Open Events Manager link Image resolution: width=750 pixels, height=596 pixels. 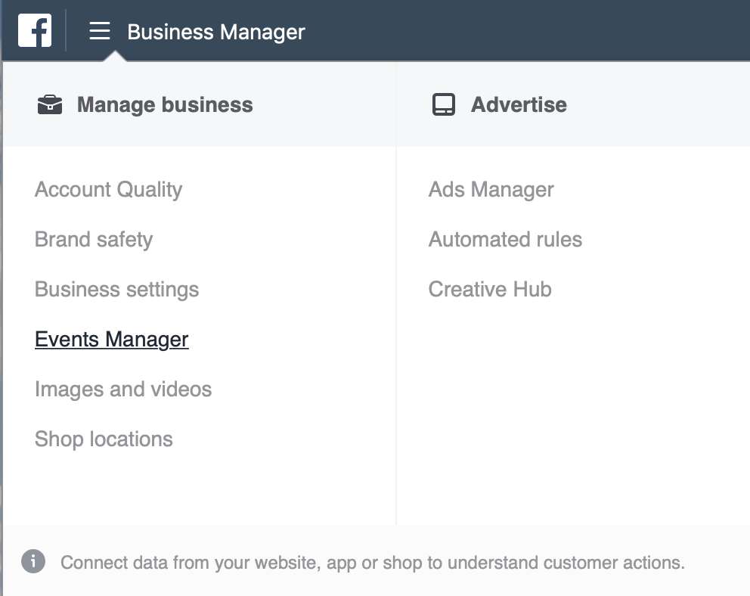point(111,340)
